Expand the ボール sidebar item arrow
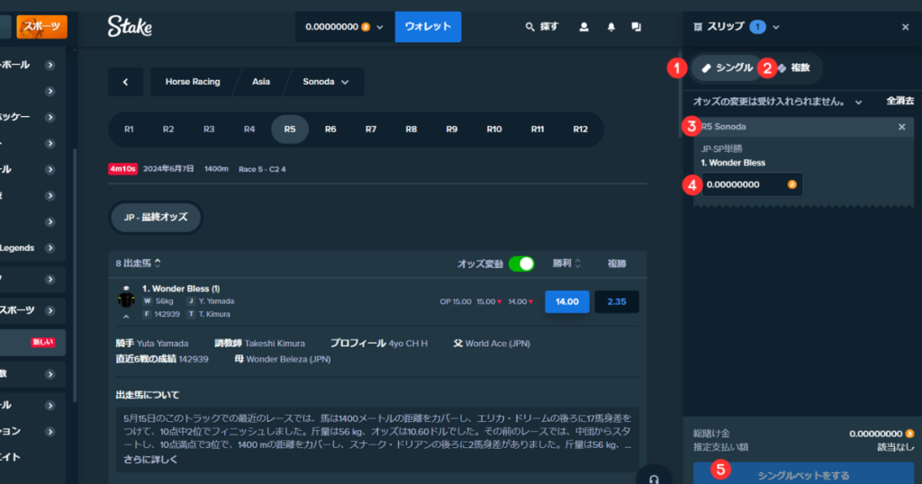This screenshot has width=922, height=484. 50,65
